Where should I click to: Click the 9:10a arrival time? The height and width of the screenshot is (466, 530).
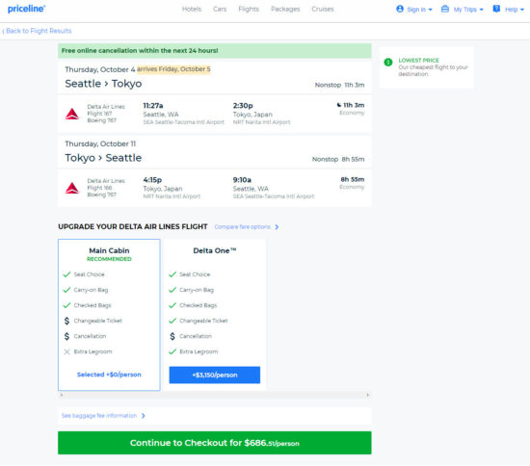[x=242, y=180]
